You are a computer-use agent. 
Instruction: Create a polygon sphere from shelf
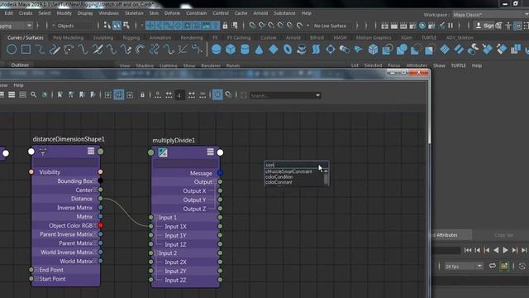tap(217, 50)
